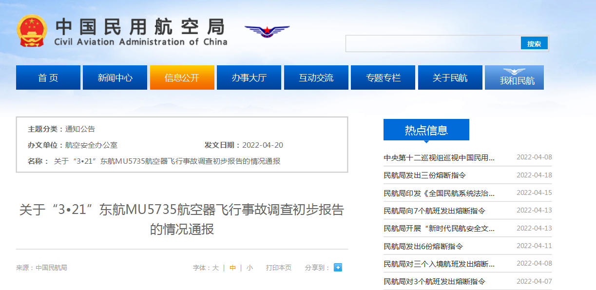This screenshot has height=290, width=596.
Task: Click the 搜索 search button
Action: tap(534, 43)
